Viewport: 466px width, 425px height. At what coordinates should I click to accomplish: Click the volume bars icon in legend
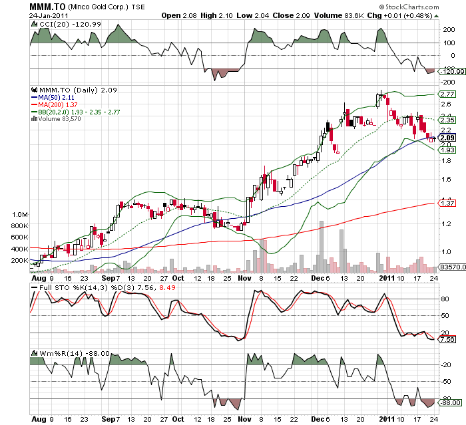(x=34, y=119)
